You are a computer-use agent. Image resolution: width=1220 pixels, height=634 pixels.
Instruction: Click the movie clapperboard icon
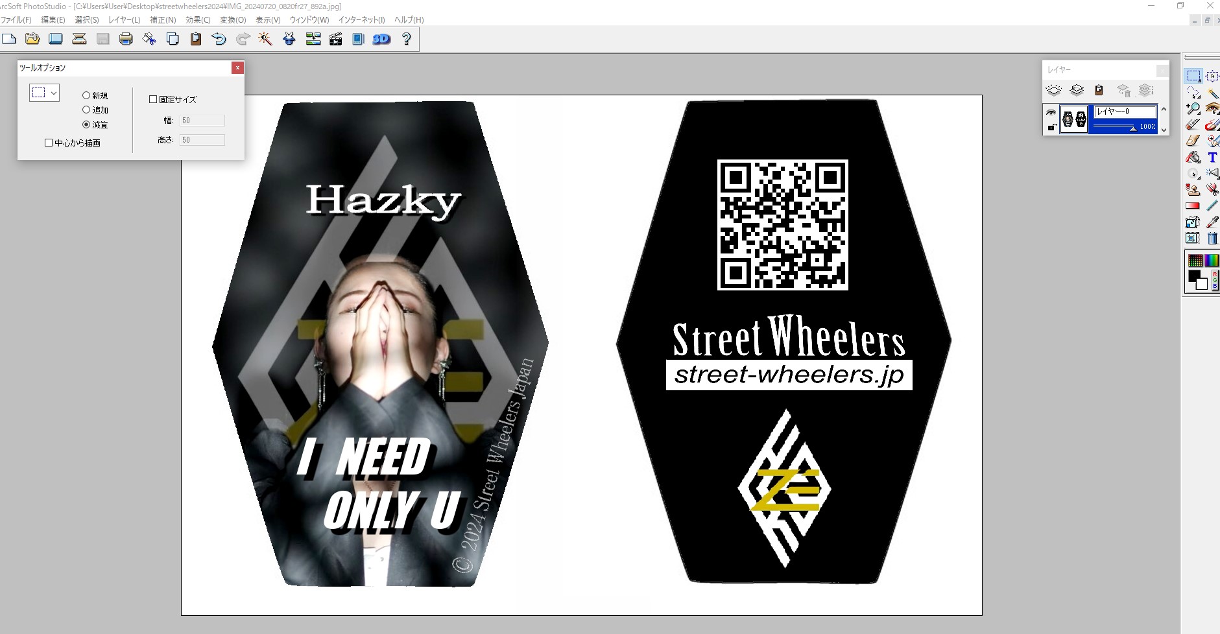point(335,39)
